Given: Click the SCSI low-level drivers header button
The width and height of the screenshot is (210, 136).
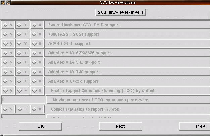Looking at the screenshot, I should coord(120,12).
